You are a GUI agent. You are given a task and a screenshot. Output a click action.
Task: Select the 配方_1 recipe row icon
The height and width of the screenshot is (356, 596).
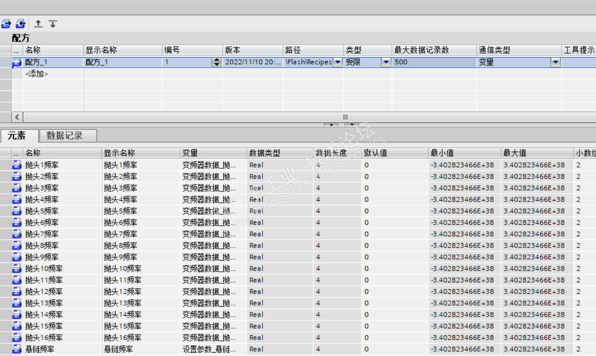pos(17,62)
